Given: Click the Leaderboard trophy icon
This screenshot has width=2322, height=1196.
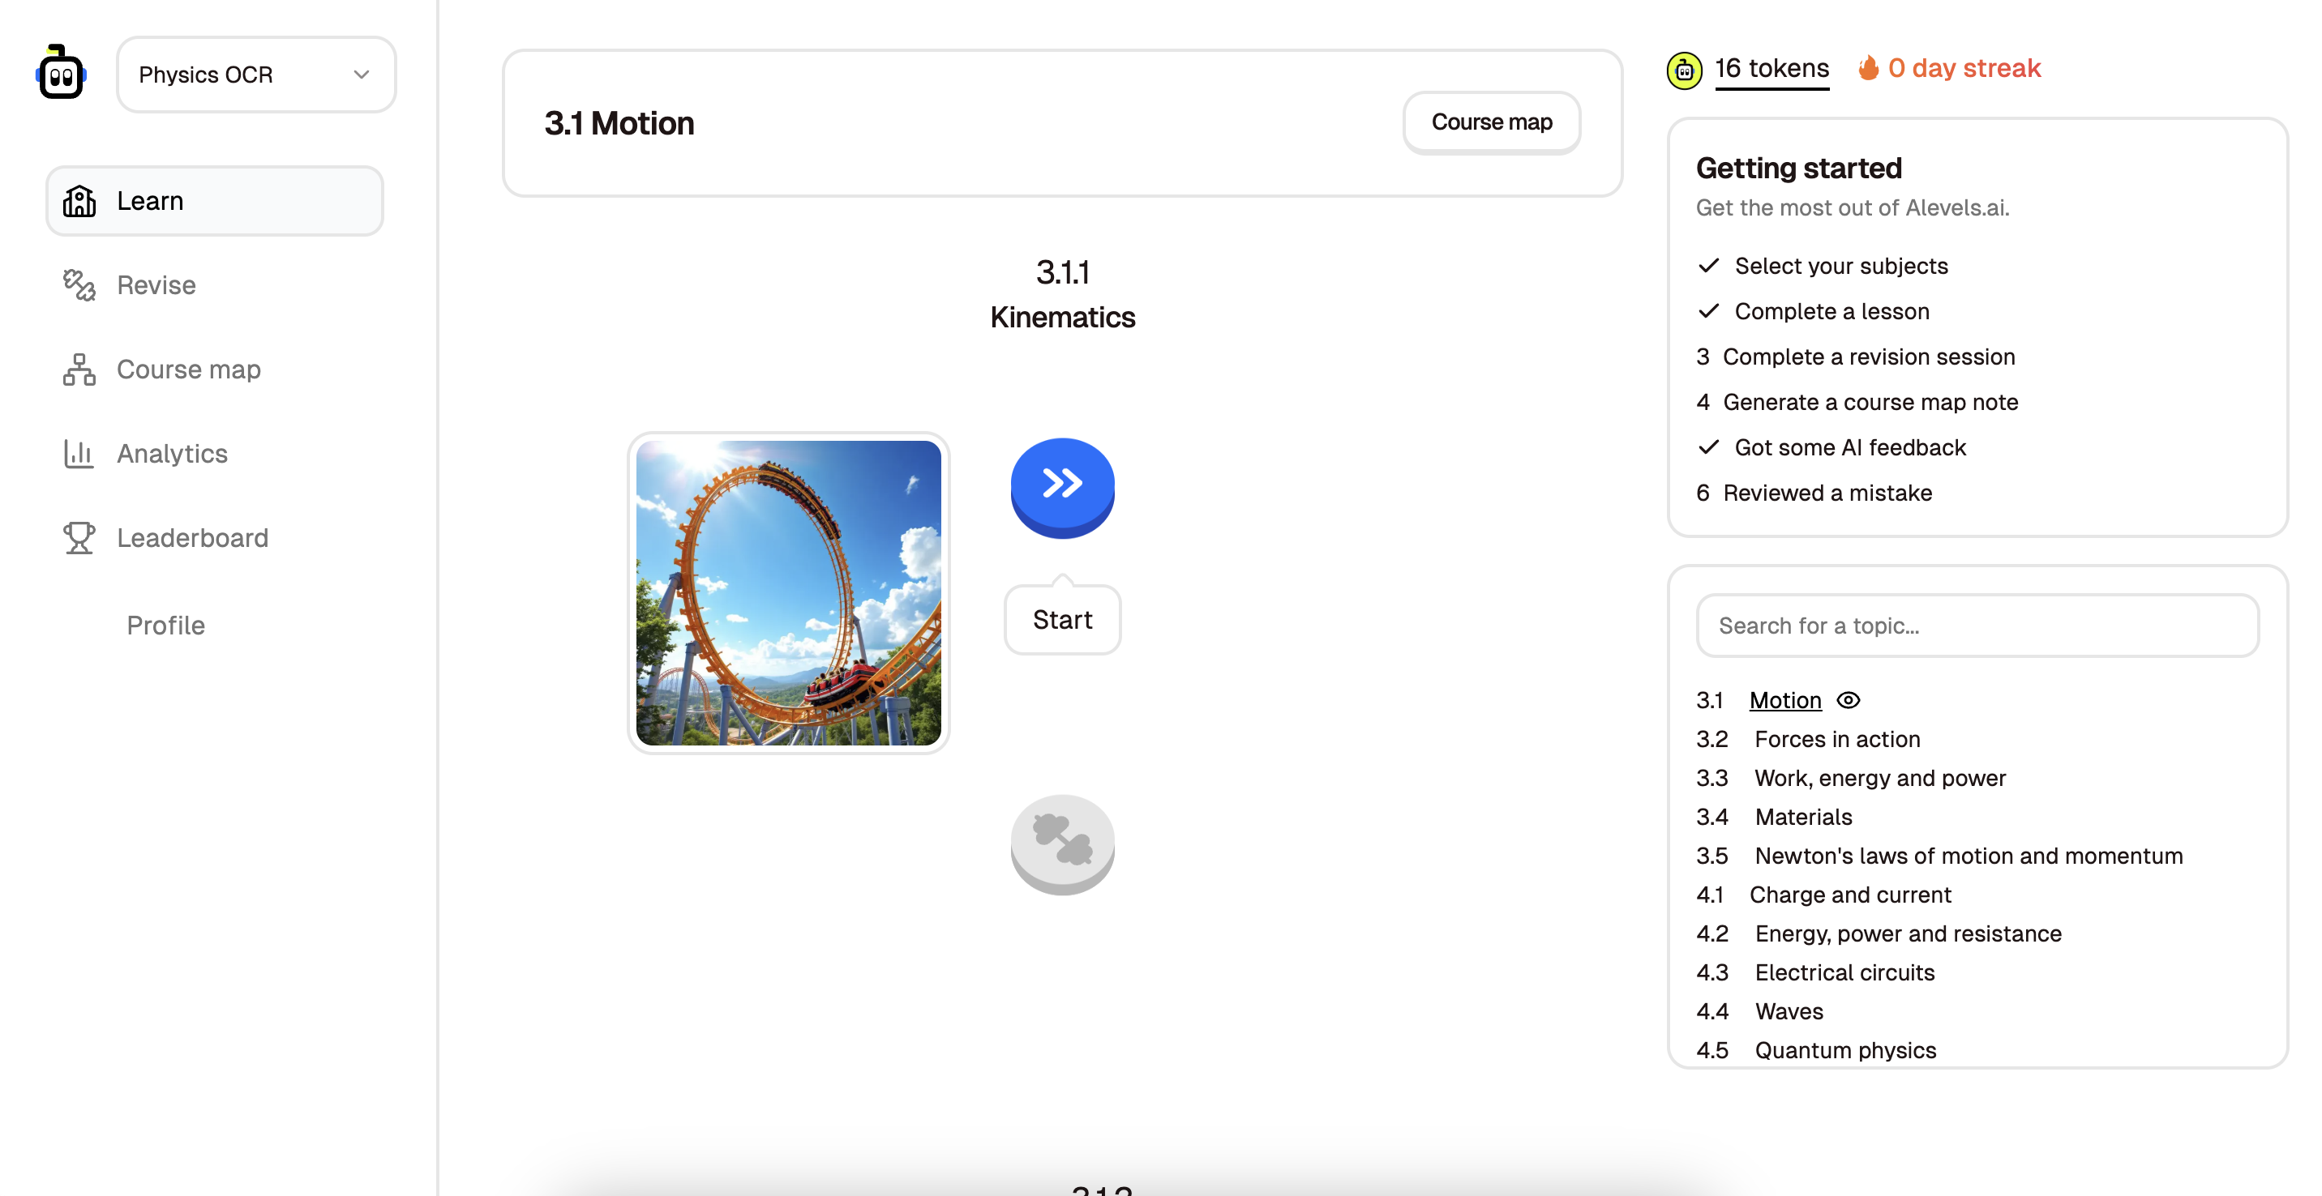Looking at the screenshot, I should click(x=79, y=538).
